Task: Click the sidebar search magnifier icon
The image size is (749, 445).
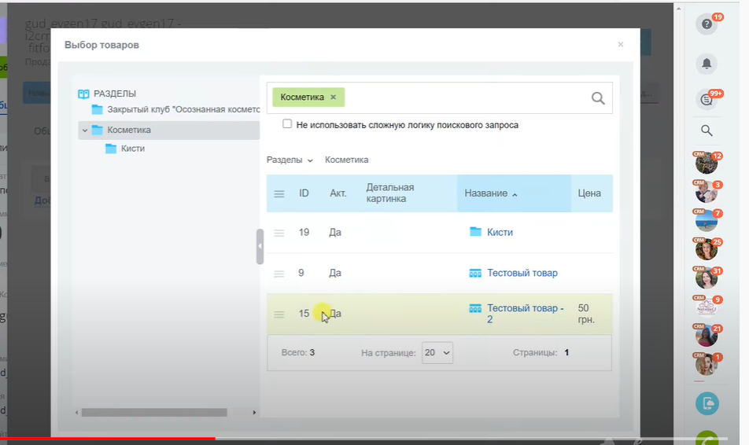Action: [707, 131]
